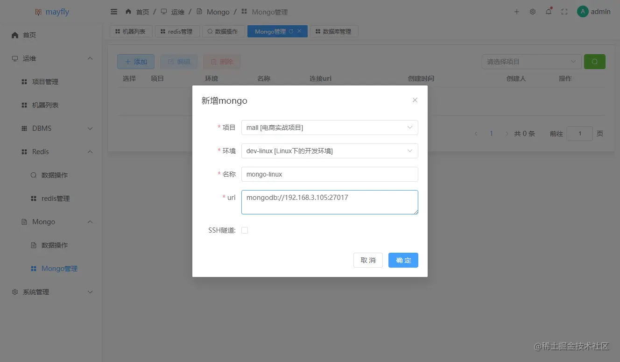Click the Mongo breadcrumb link
This screenshot has height=362, width=620.
[x=218, y=12]
